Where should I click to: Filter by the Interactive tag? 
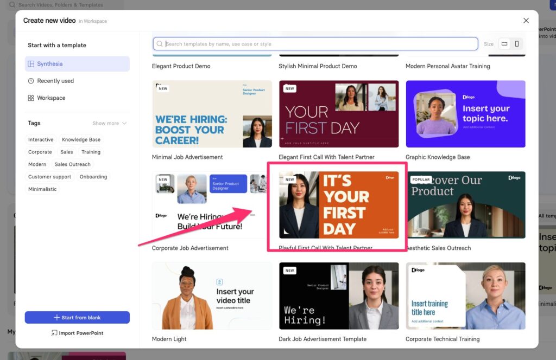(x=41, y=139)
